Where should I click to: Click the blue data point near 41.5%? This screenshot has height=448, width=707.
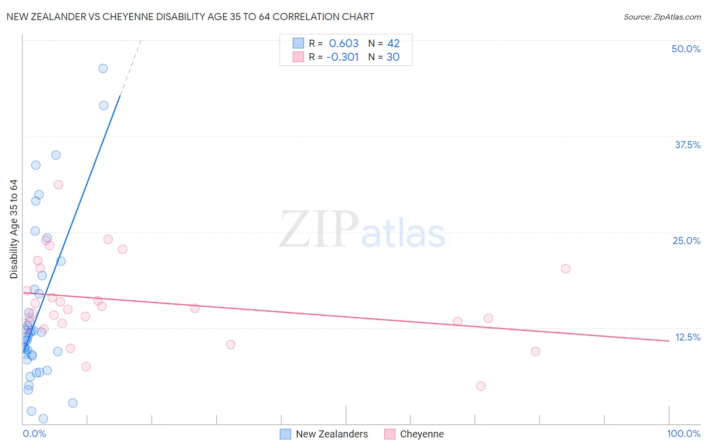[104, 105]
